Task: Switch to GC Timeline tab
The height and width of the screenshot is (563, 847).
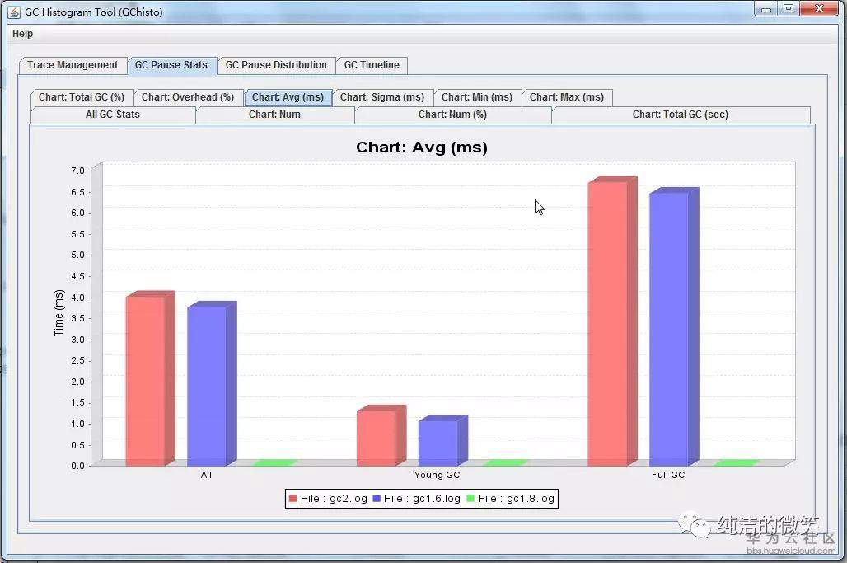Action: (372, 65)
